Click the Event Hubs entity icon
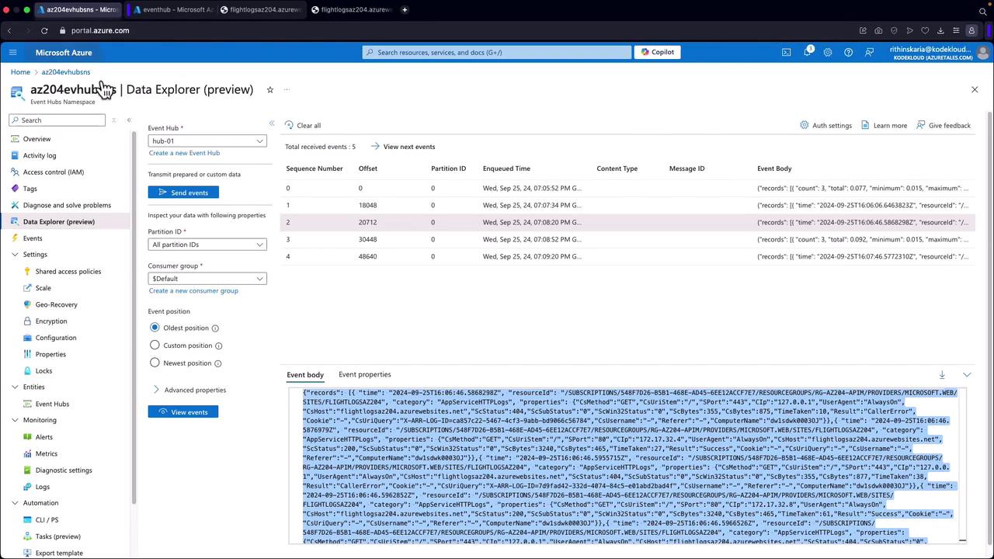 tap(27, 404)
